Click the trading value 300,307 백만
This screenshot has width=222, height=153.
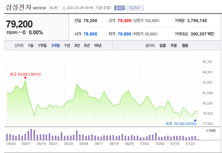coord(202,34)
